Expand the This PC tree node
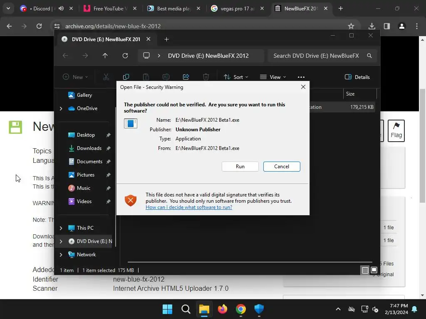The height and width of the screenshot is (319, 426). (61, 228)
